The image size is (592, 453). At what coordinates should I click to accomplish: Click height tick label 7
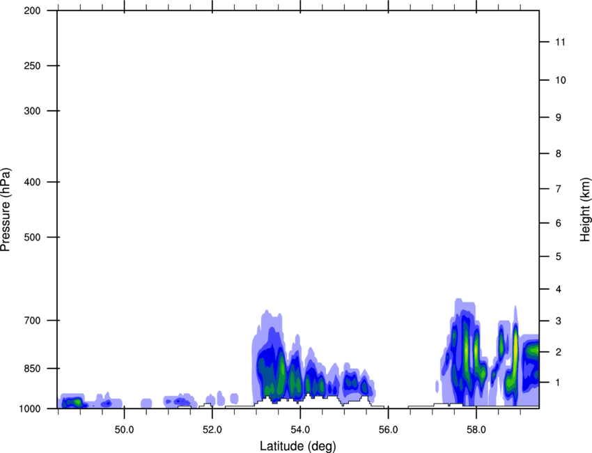[x=559, y=189]
